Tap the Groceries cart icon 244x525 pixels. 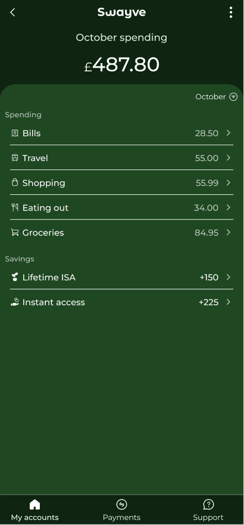tap(15, 233)
